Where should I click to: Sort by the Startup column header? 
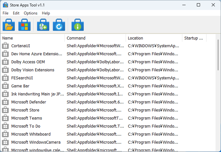tap(194, 38)
